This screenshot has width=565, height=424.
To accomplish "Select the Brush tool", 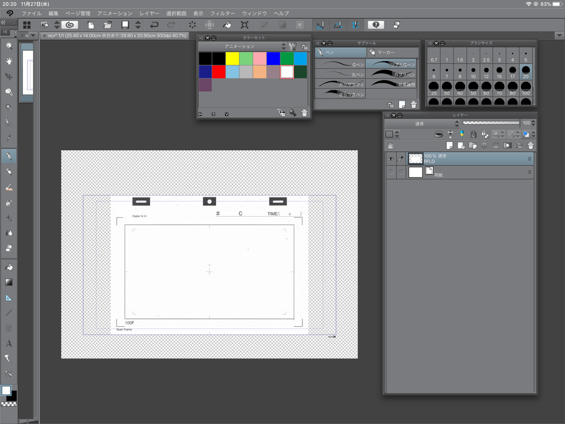I will tap(9, 187).
